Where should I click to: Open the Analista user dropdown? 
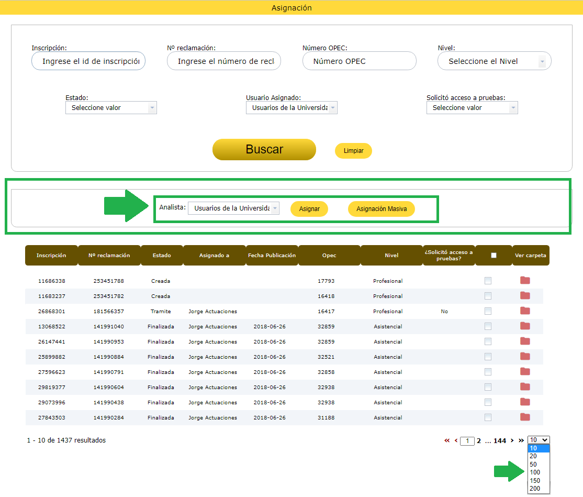click(233, 208)
